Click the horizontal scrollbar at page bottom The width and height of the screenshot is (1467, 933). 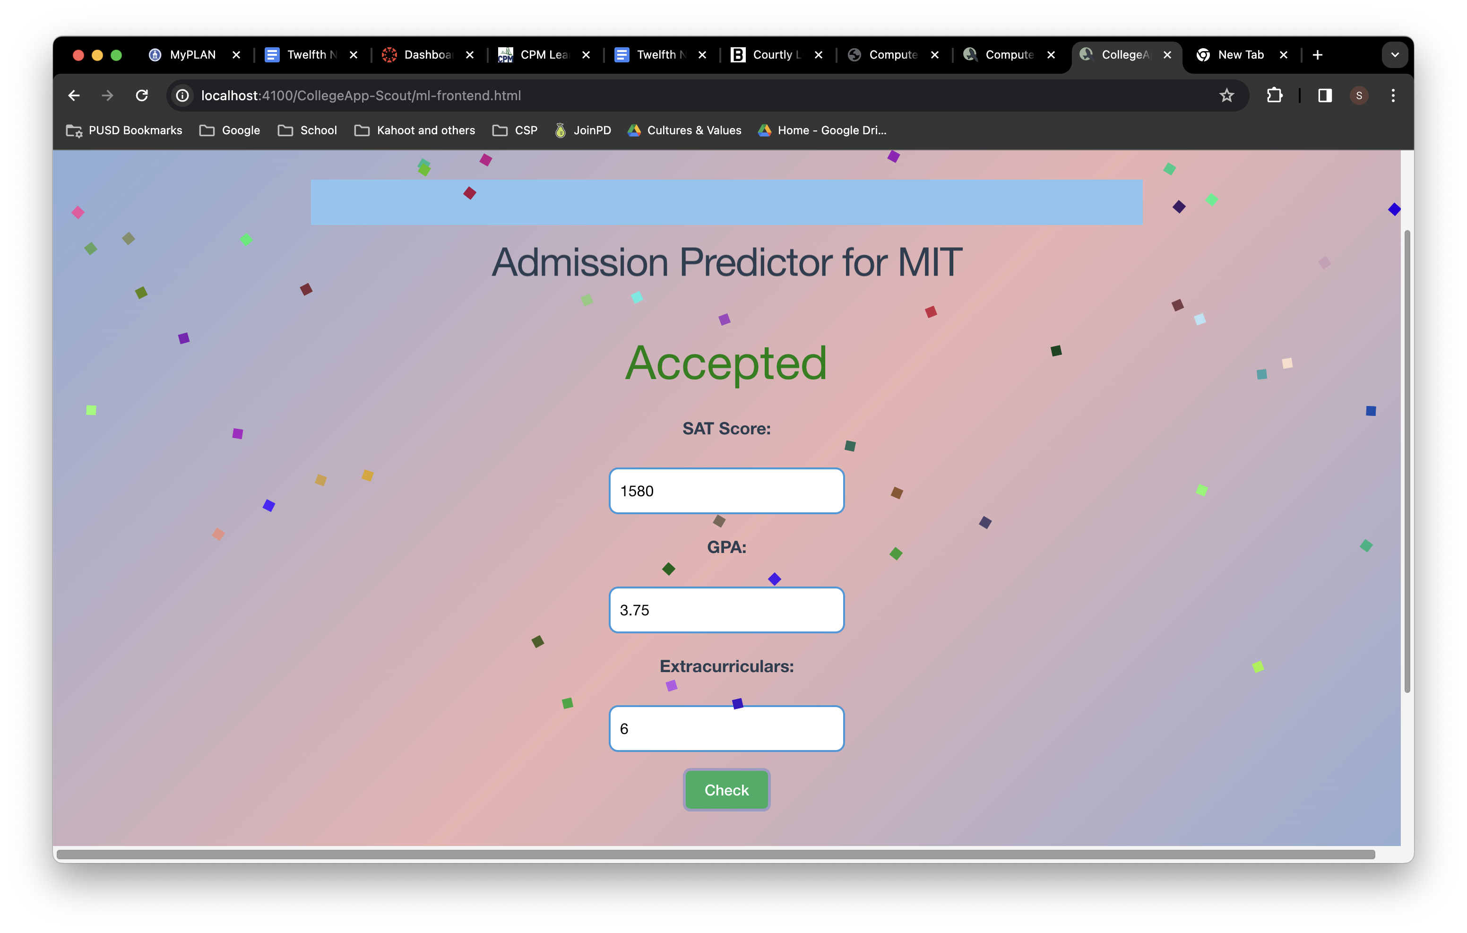coord(715,855)
